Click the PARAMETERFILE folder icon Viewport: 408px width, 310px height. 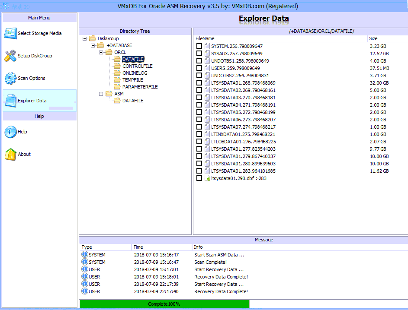click(x=117, y=87)
